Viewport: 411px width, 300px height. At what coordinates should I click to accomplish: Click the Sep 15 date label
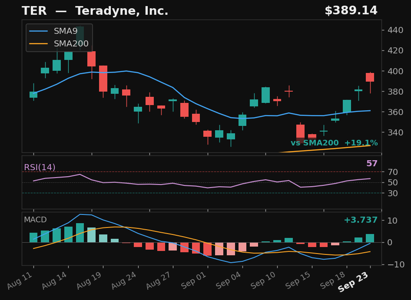299,280
